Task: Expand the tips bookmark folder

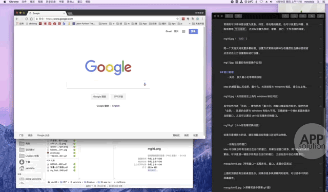Action: click(x=172, y=24)
